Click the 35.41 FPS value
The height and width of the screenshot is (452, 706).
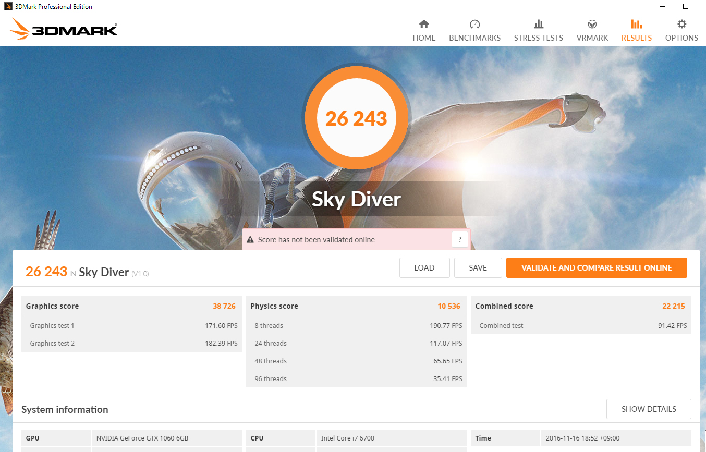(448, 379)
